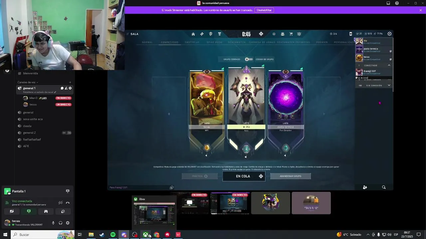This screenshot has height=239, width=426.
Task: Click Deshabilitar streamer mode button
Action: point(264,10)
